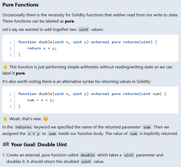Click the "uint" chip before the word "values"

pos(83,30)
